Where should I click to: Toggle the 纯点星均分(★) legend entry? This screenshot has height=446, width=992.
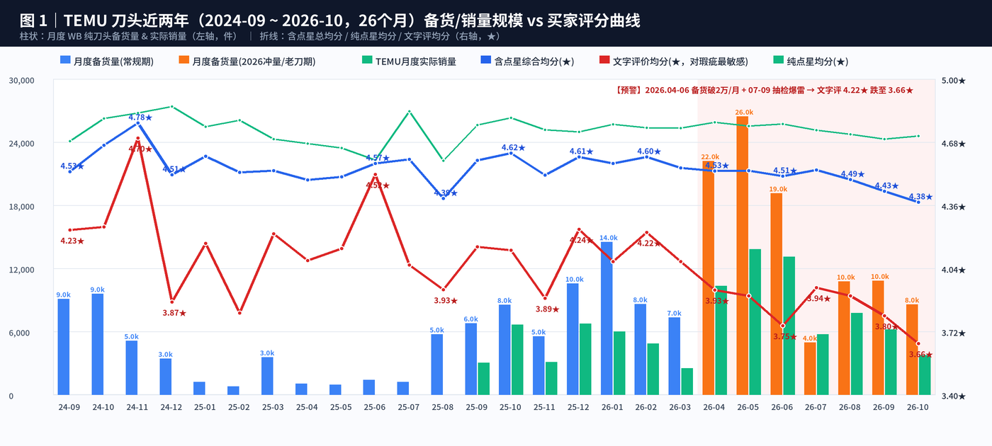(809, 61)
